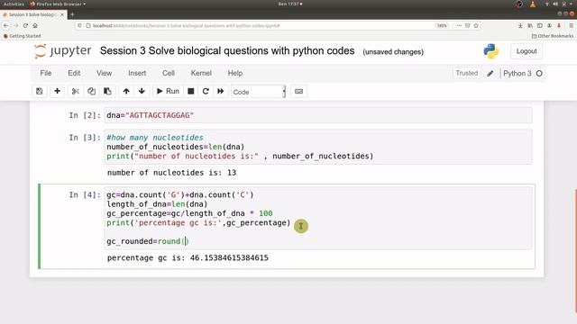Viewport: 577px width, 324px height.
Task: Click the kernel idle circle indicator
Action: click(539, 74)
